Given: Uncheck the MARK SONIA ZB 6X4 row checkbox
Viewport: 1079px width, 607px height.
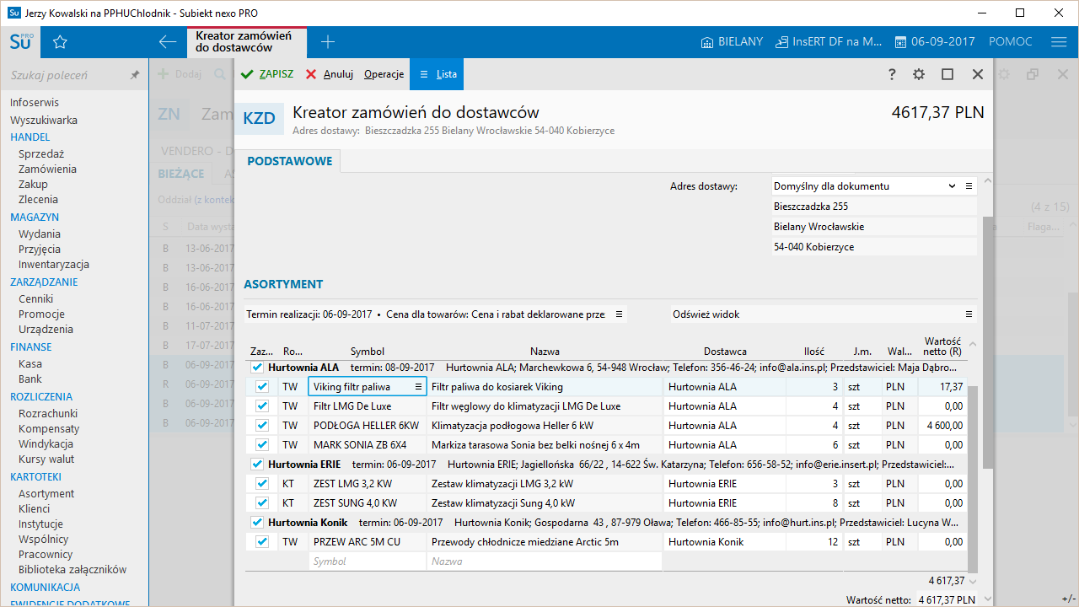Looking at the screenshot, I should point(262,445).
